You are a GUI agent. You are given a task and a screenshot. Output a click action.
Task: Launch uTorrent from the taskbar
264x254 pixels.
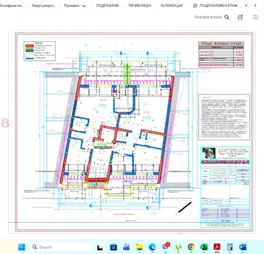pos(178,247)
